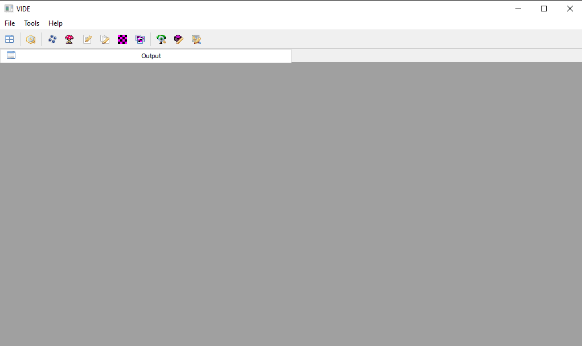Open the Help menu
The height and width of the screenshot is (346, 582).
tap(55, 23)
